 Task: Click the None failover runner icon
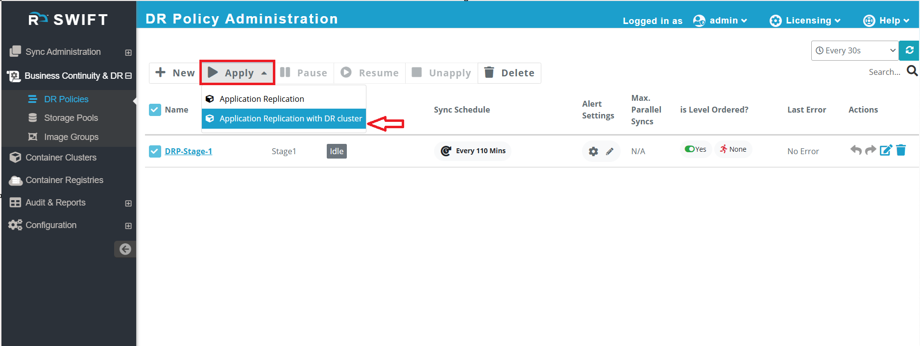click(723, 149)
